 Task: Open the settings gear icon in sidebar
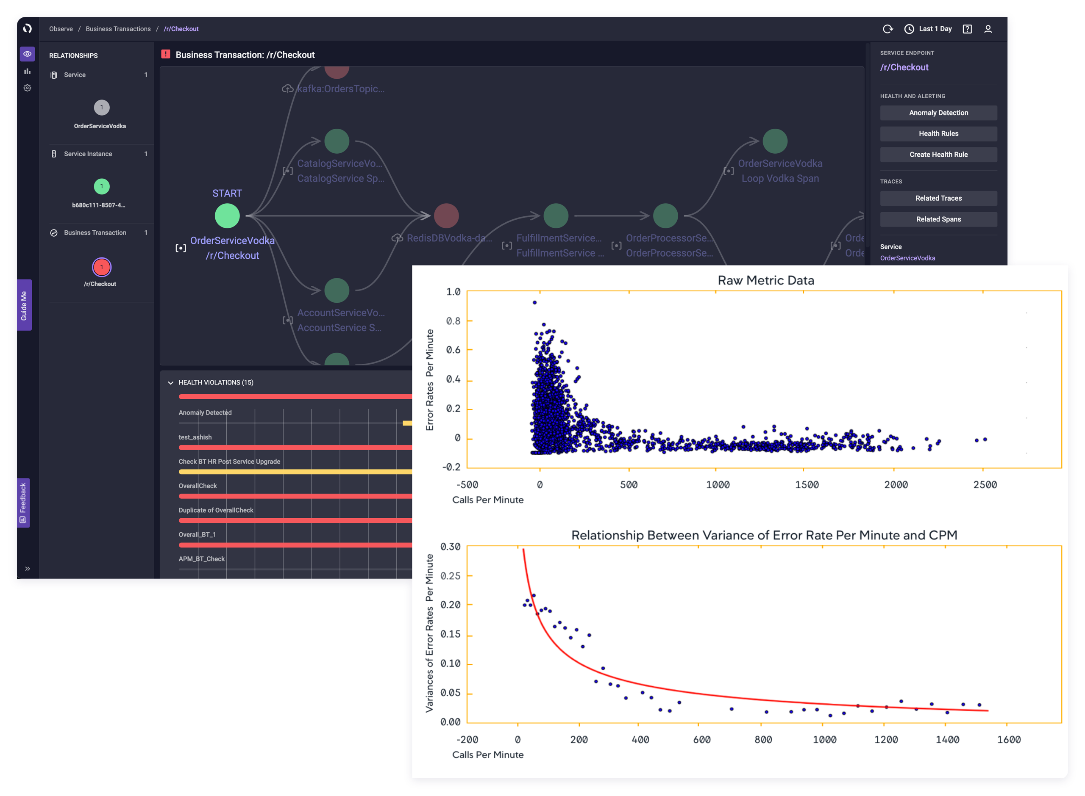tap(28, 88)
